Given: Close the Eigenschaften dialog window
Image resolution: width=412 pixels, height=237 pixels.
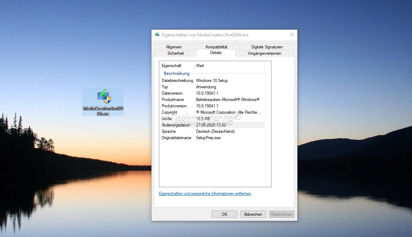Looking at the screenshot, I should click(x=292, y=35).
